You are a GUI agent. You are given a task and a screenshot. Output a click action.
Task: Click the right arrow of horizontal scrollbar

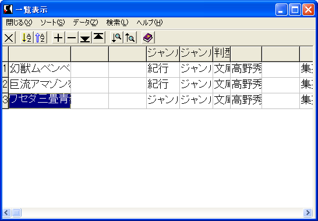click(x=308, y=212)
